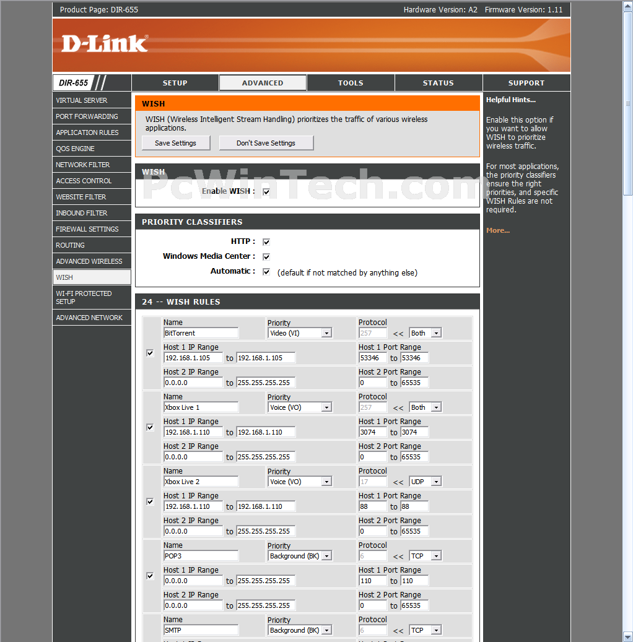Open the SMTP Priority dropdown
This screenshot has width=633, height=642.
click(300, 630)
